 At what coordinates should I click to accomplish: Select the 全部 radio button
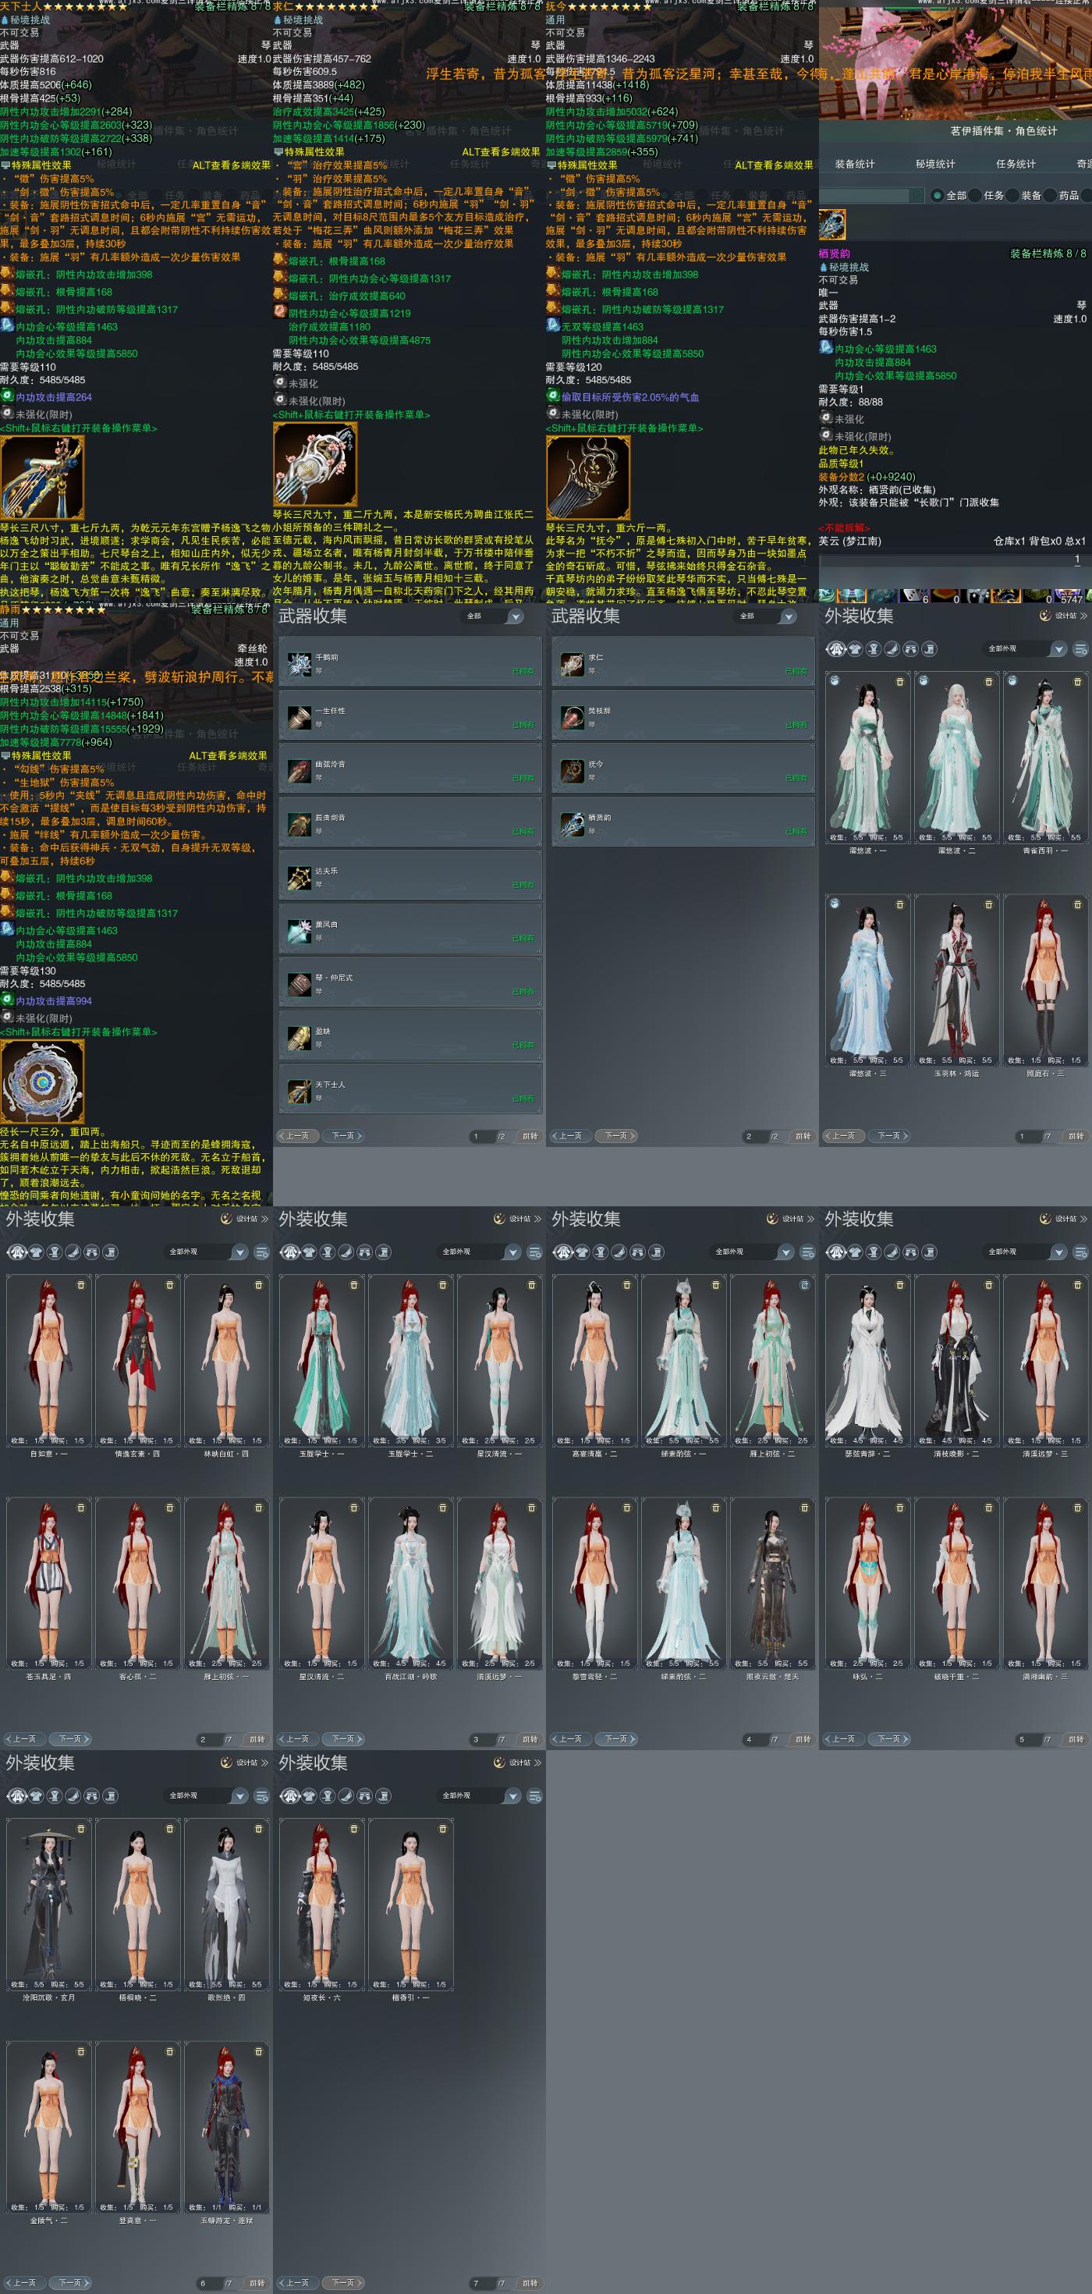click(938, 195)
